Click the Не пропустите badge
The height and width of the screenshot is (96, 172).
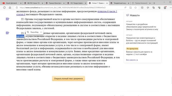[x=132, y=49]
